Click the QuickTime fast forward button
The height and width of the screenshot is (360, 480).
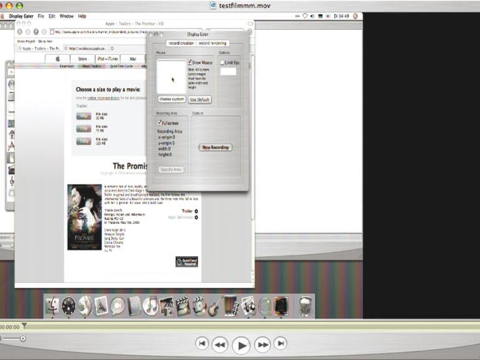262,344
